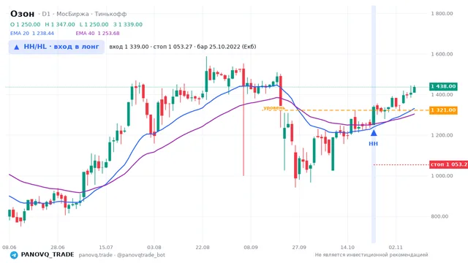
Task: Open the @panovqtrade_bot link
Action: tap(141, 255)
